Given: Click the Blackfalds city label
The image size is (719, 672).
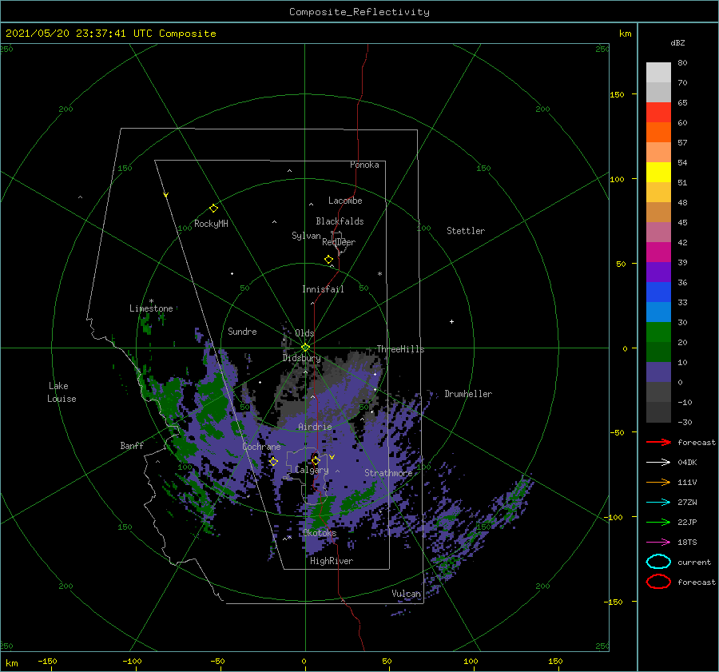Looking at the screenshot, I should pyautogui.click(x=340, y=221).
